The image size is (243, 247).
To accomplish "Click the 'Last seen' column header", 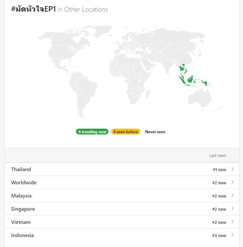I will click(218, 156).
